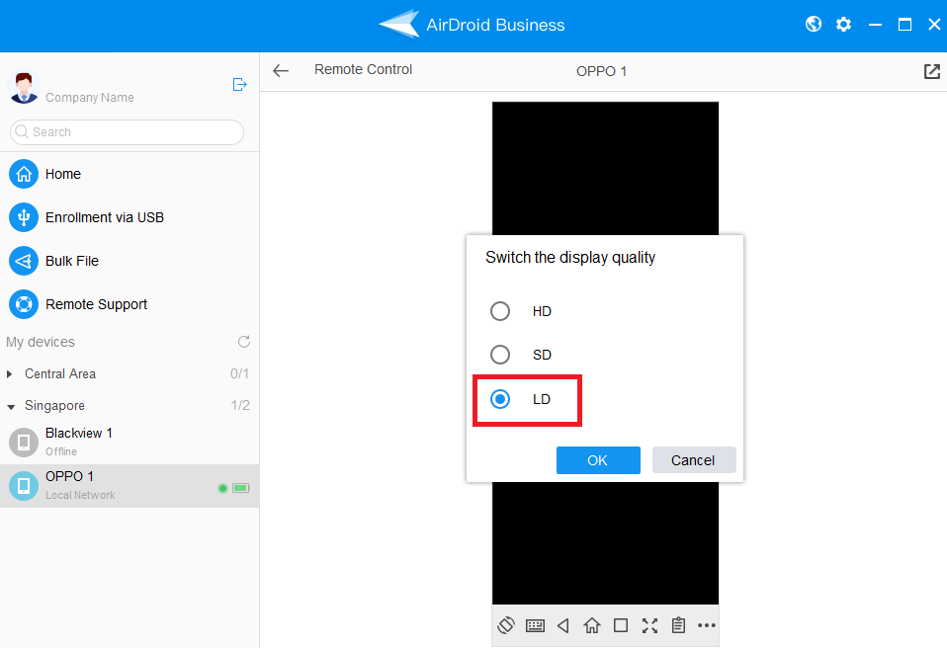The width and height of the screenshot is (947, 648).
Task: Click the Company Name label
Action: (89, 97)
